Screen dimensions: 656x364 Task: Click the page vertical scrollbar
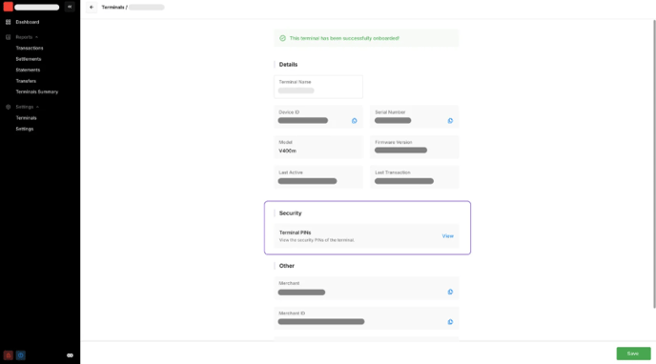654,164
